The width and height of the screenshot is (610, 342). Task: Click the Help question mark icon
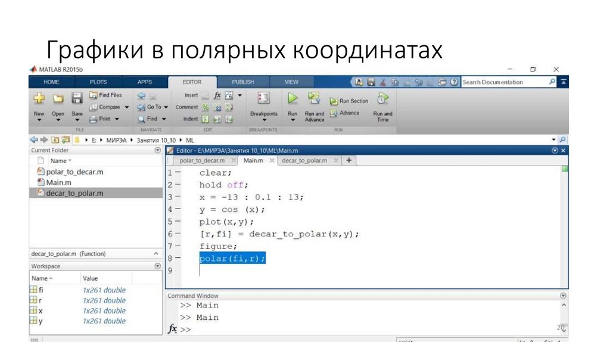coord(454,82)
